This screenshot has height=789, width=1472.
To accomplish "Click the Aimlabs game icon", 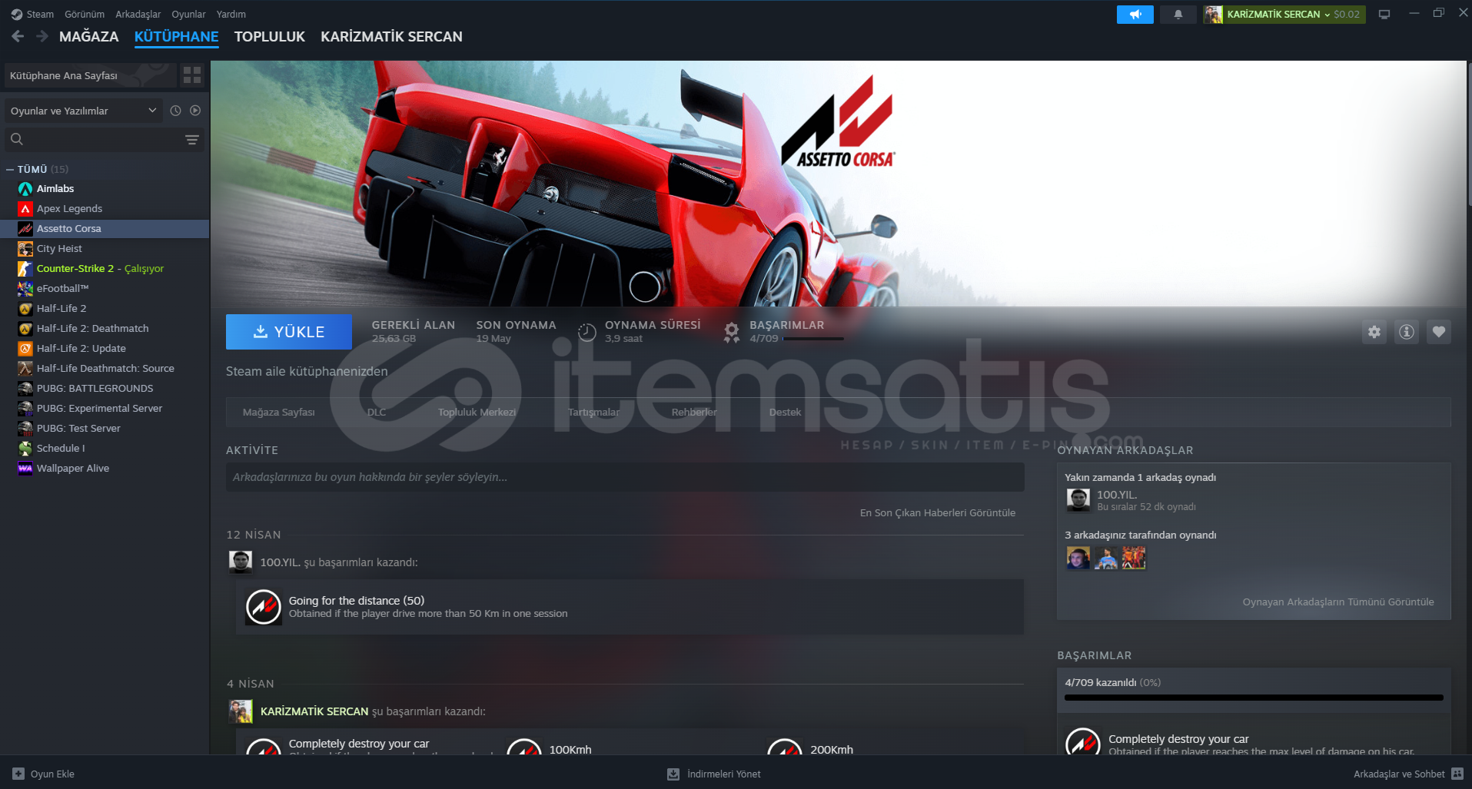I will (25, 188).
